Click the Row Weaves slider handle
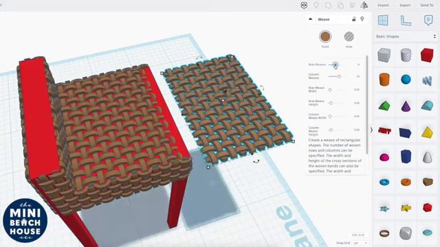 tap(335, 64)
